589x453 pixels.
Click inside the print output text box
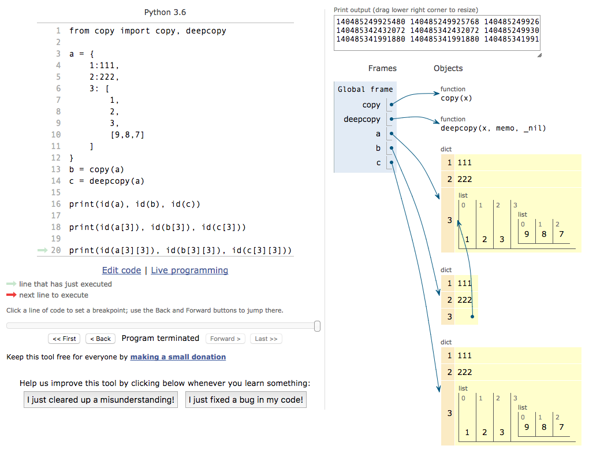437,33
